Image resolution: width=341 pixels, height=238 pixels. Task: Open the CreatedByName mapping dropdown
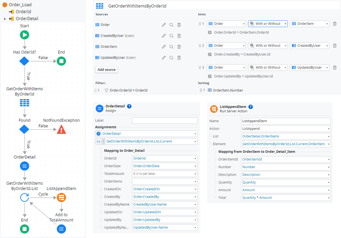pyautogui.click(x=164, y=204)
